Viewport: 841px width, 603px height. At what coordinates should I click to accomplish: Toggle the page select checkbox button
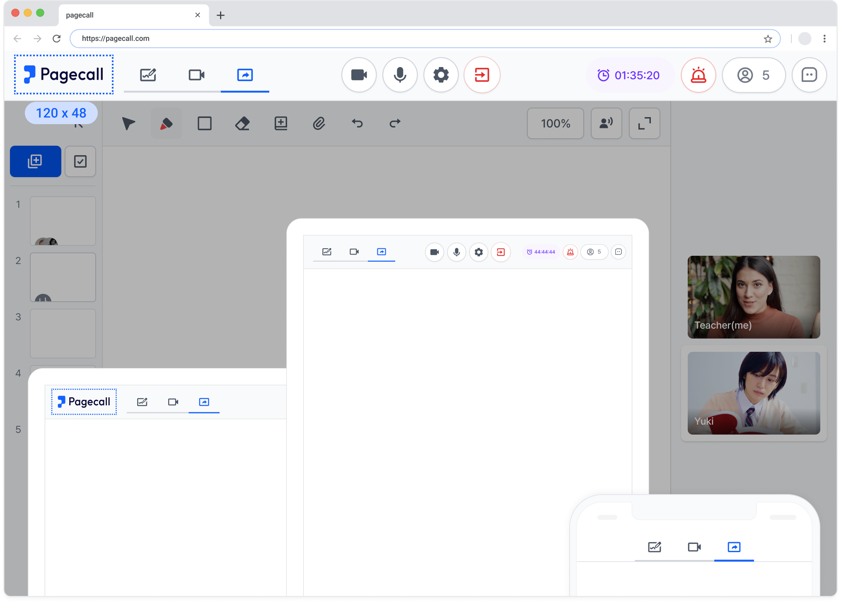point(80,161)
